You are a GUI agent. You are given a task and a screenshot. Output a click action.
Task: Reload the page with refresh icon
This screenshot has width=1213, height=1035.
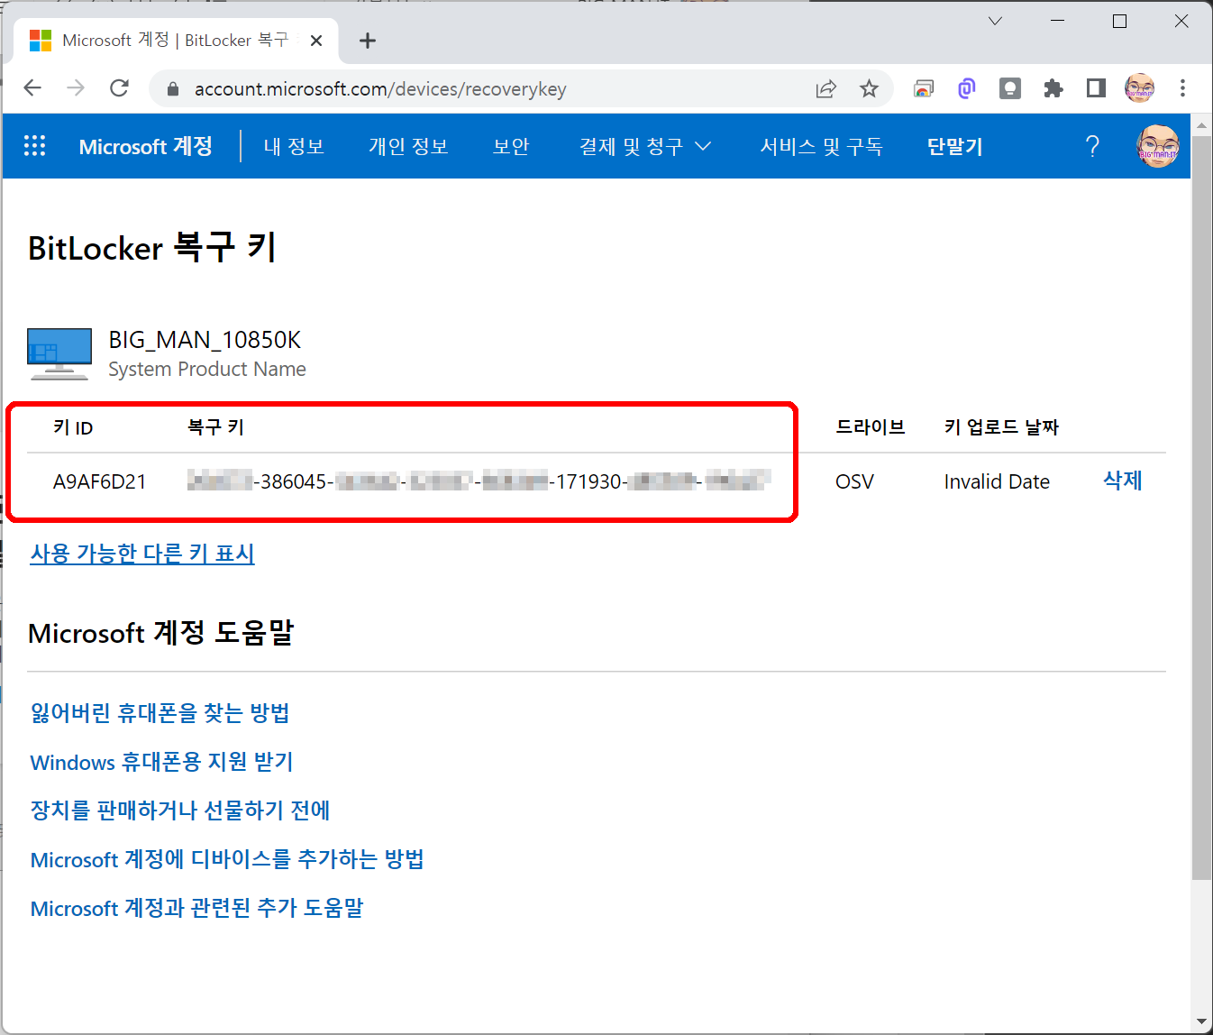pos(119,87)
